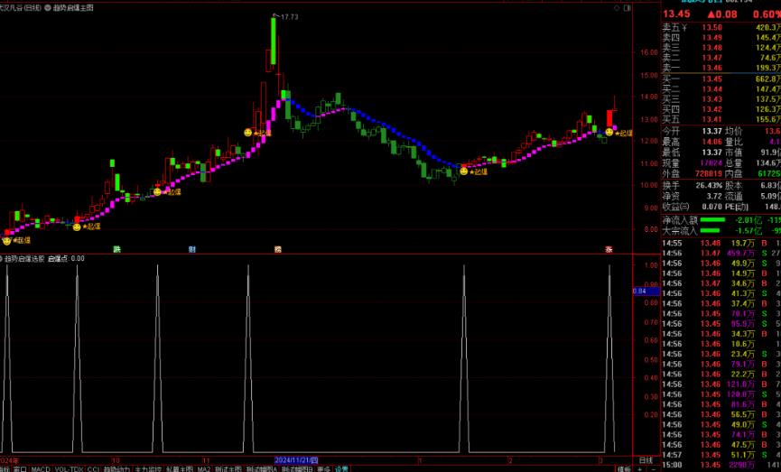Select the 趋势动力 indicator tab
Image resolution: width=781 pixels, height=472 pixels.
click(117, 469)
